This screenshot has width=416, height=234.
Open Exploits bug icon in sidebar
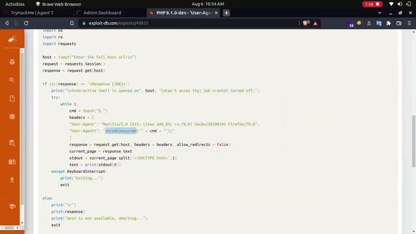(12, 62)
